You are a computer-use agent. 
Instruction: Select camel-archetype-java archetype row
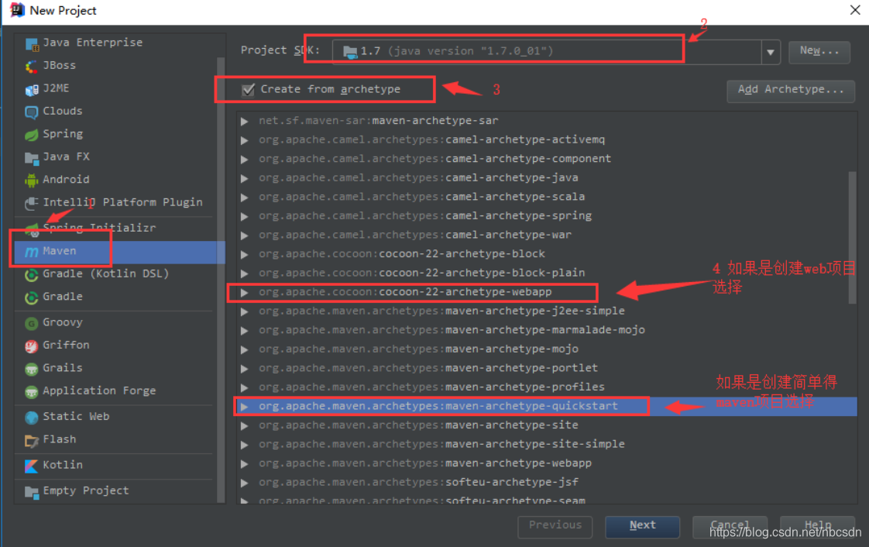point(547,178)
